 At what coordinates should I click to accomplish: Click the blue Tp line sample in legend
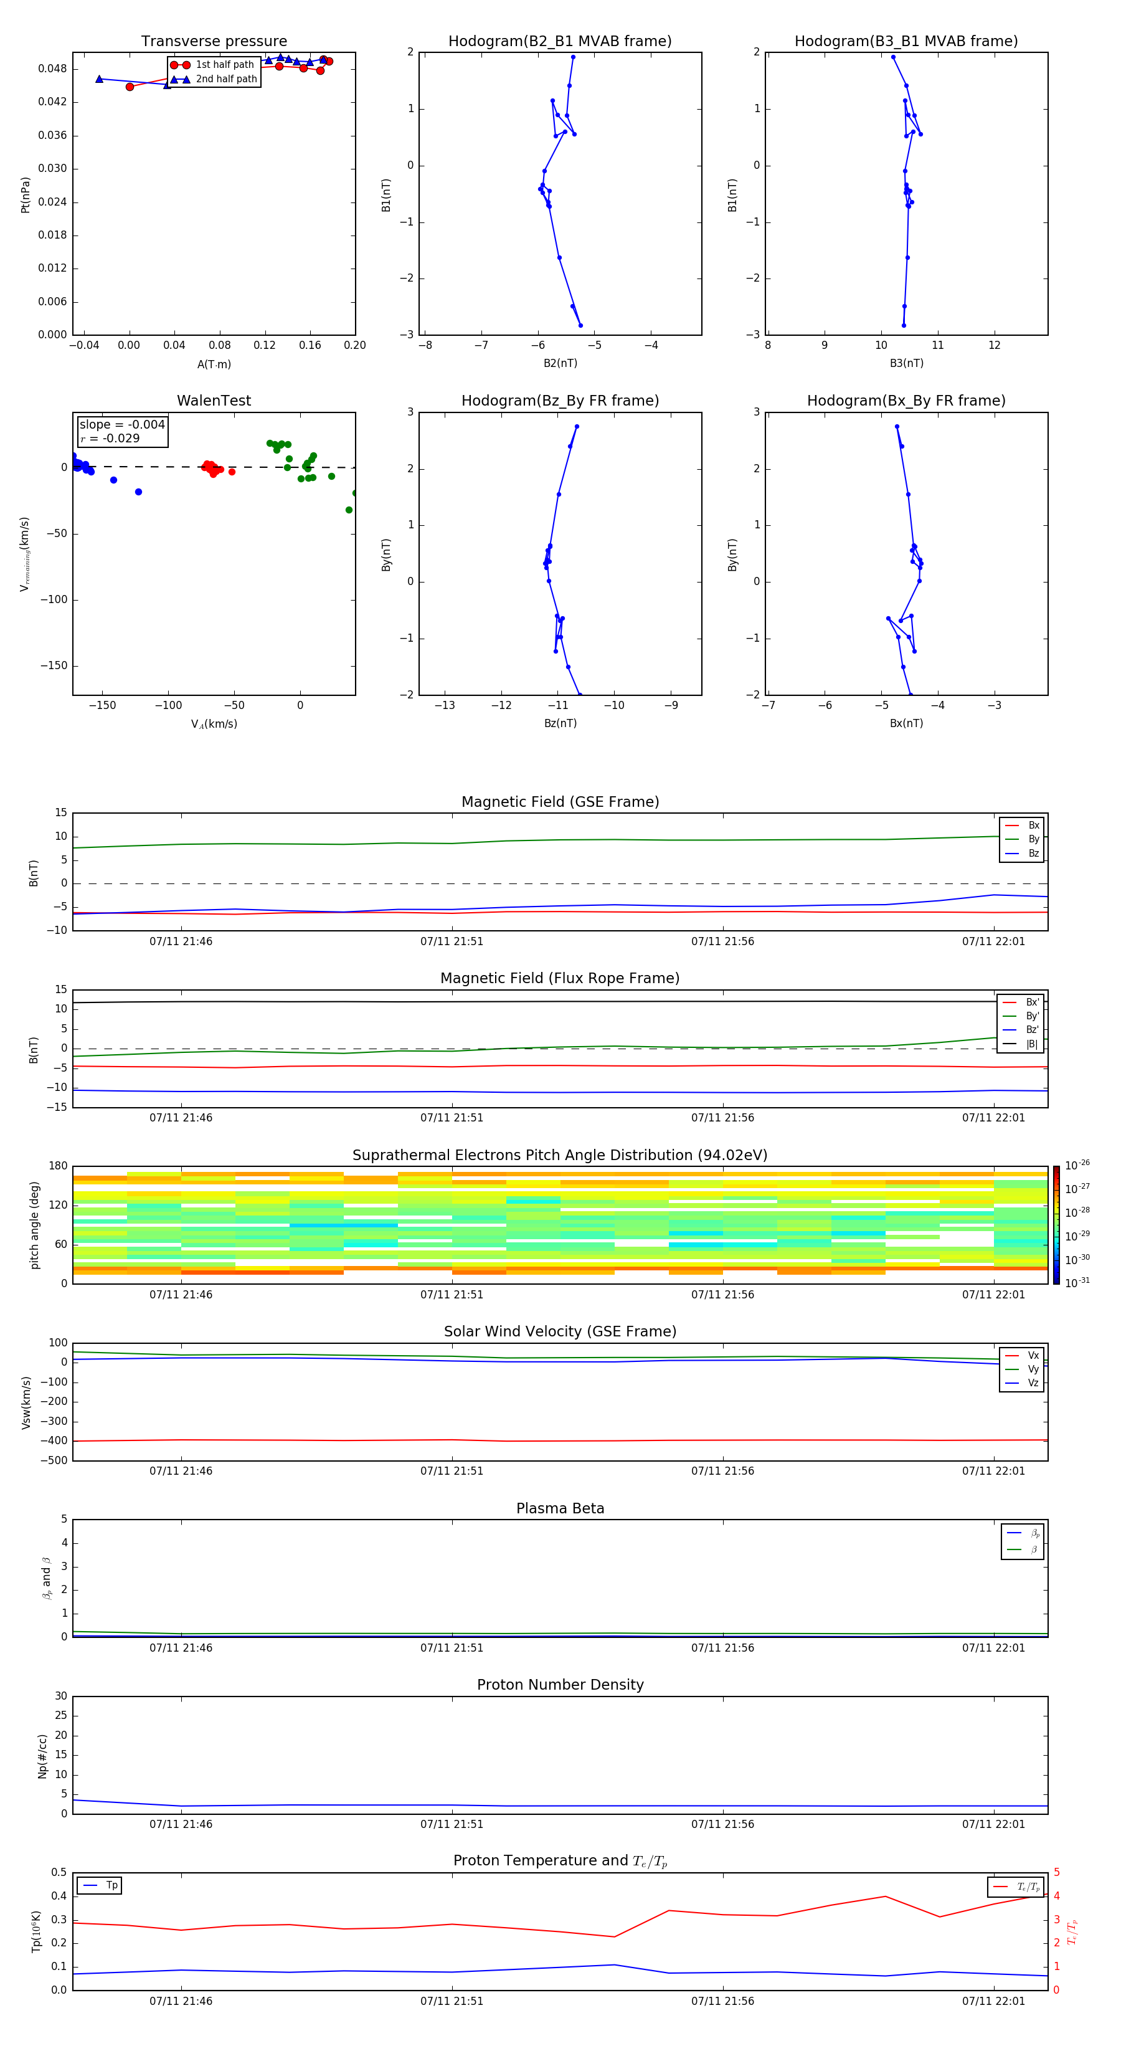90,1885
